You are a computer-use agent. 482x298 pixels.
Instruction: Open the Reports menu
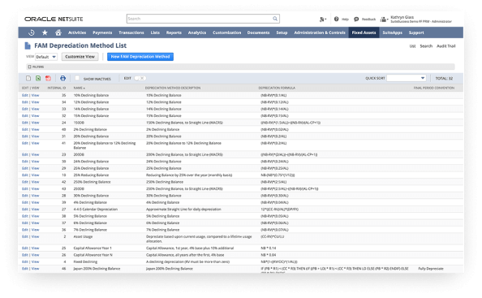tap(174, 32)
